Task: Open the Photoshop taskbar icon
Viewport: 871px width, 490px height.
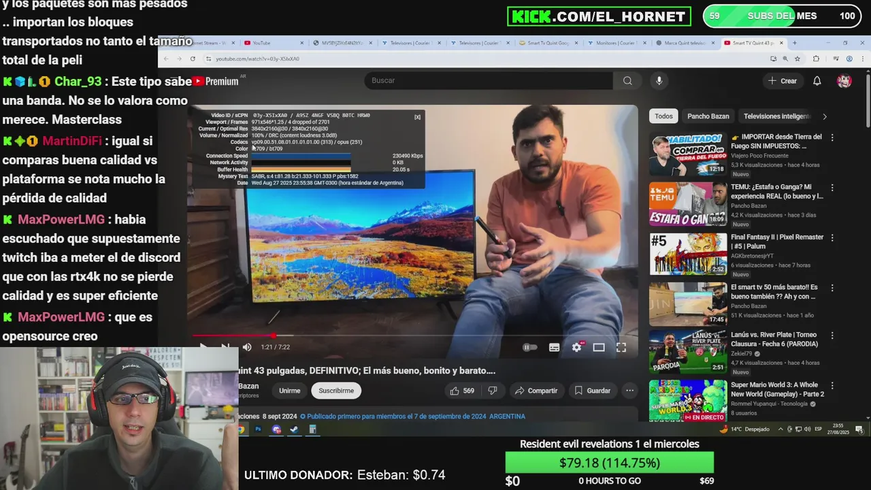Action: [258, 429]
